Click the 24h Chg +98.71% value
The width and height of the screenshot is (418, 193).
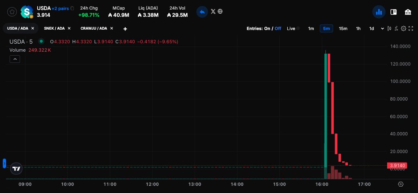point(89,15)
